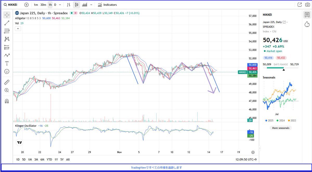312x172 pixels.
Task: Expand the chart style dropdown chevron
Action: 91,5
